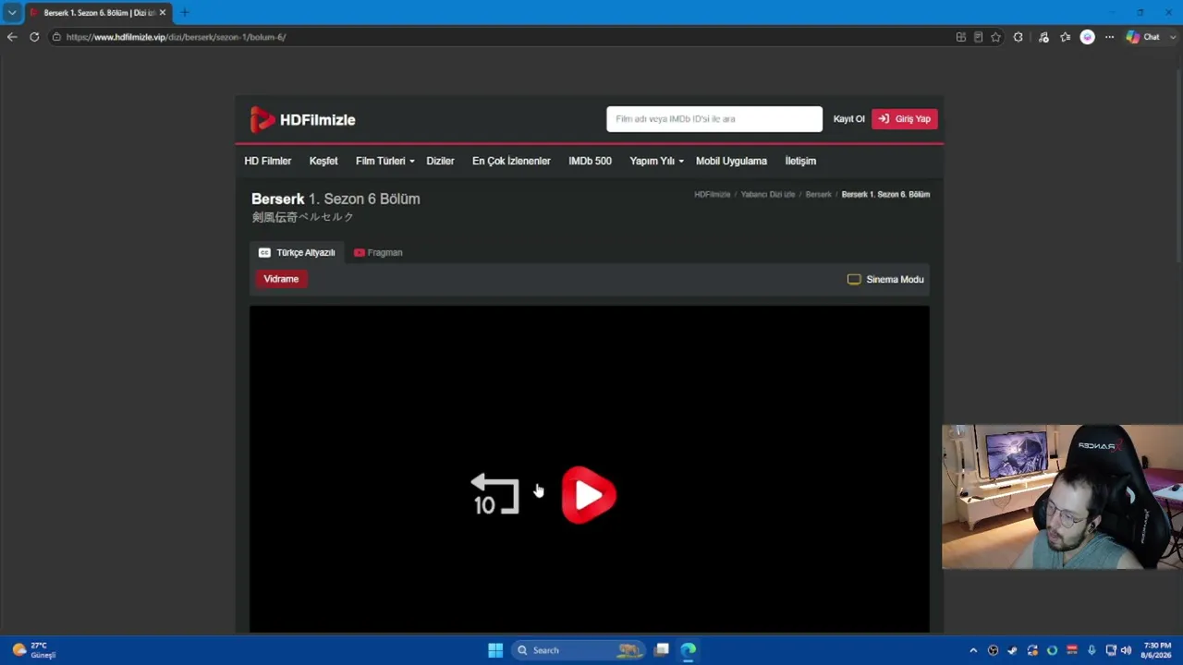Reload the current page

(34, 37)
